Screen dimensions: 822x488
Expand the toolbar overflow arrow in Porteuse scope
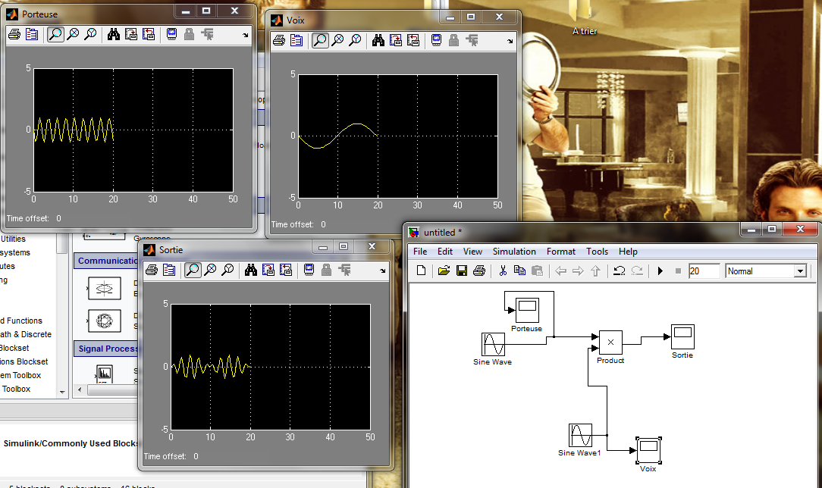[x=245, y=35]
